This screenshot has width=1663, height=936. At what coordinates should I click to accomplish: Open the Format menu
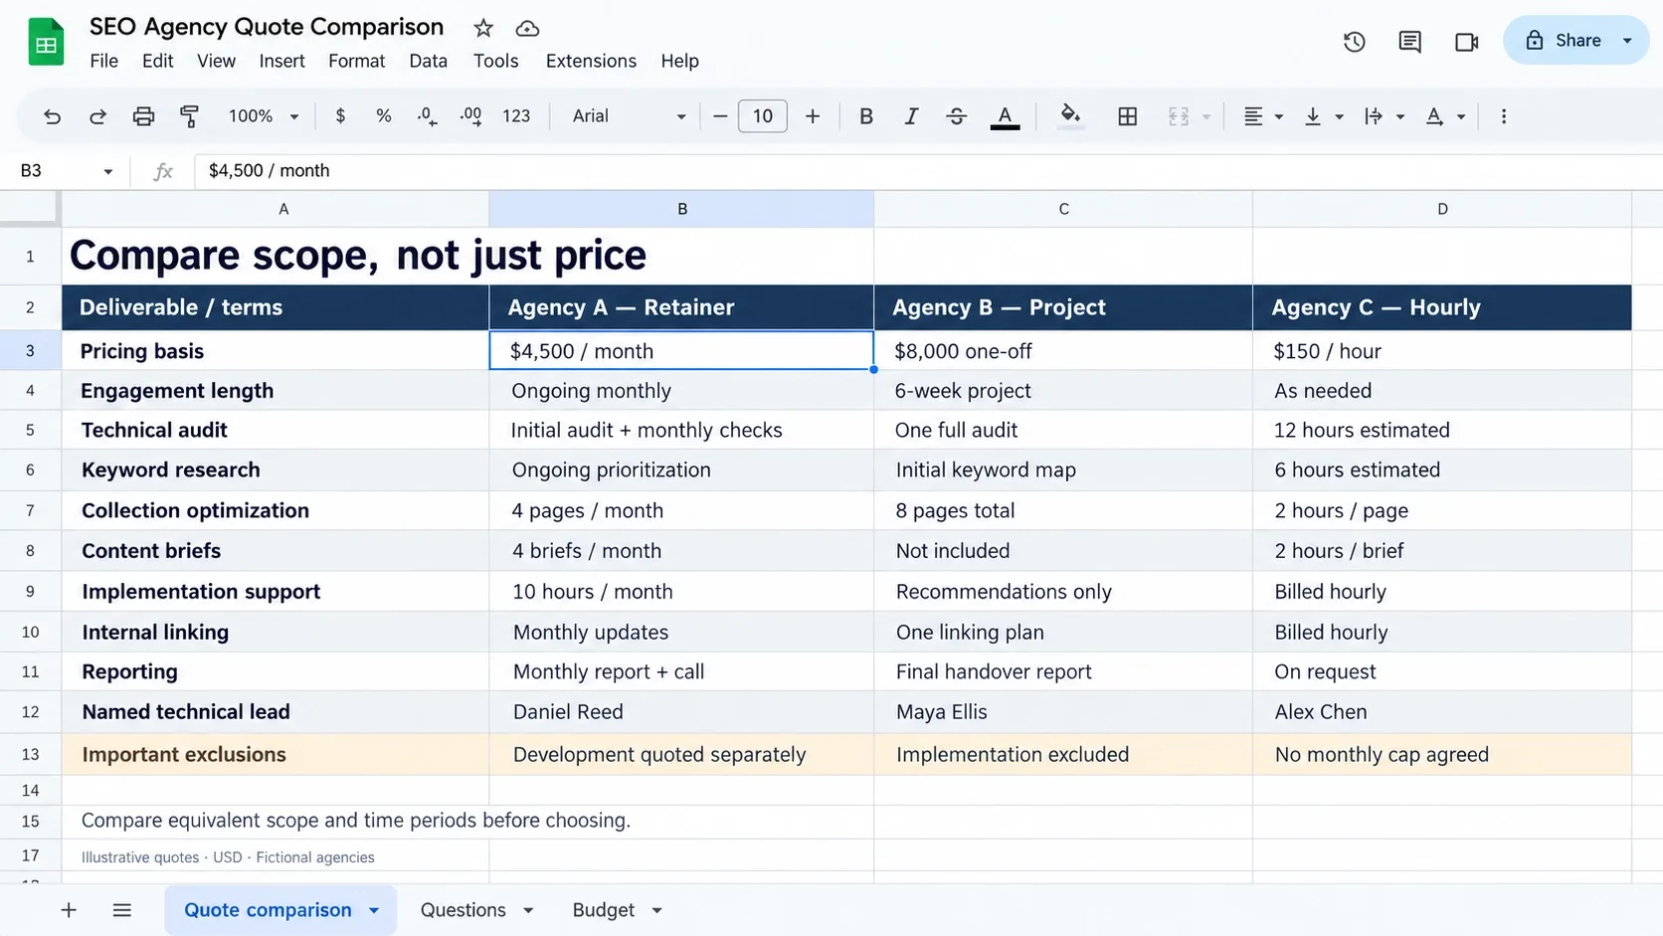click(x=356, y=61)
